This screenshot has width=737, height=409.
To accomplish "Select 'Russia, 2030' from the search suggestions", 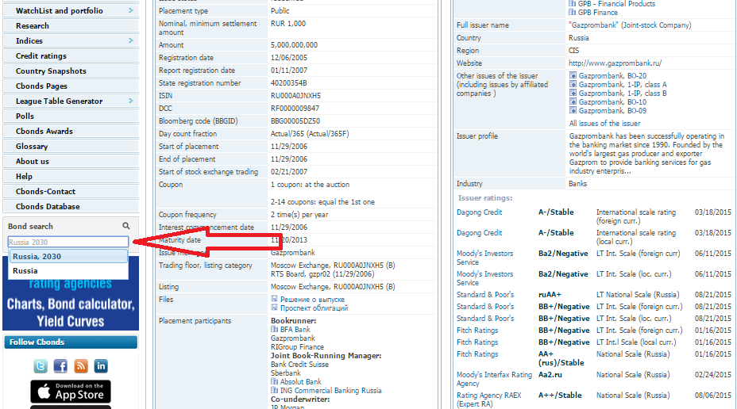I will pos(68,257).
